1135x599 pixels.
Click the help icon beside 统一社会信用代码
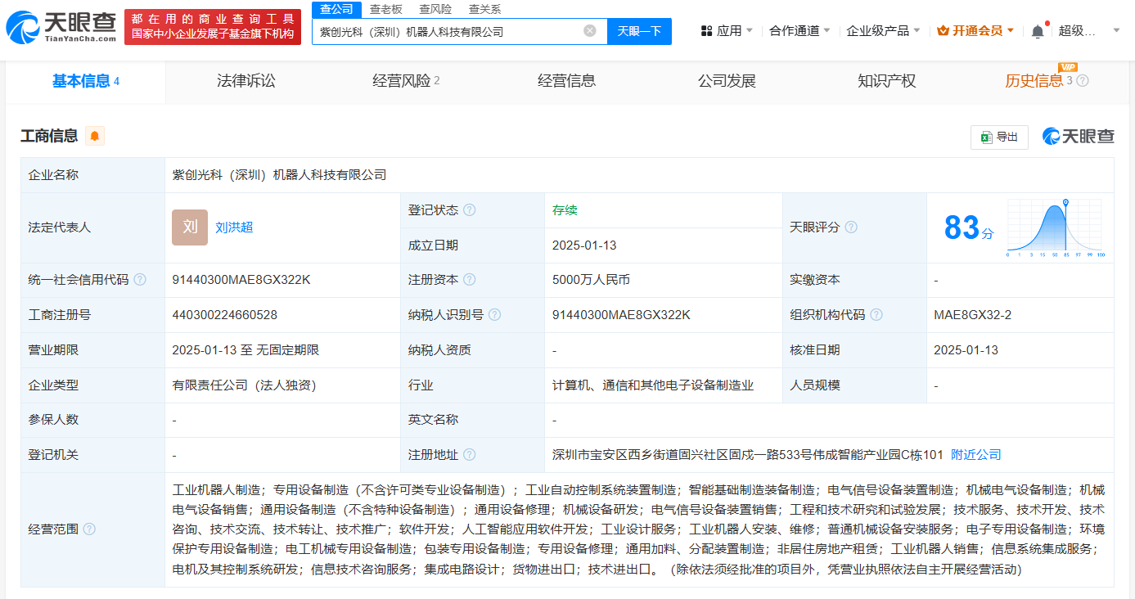(140, 280)
